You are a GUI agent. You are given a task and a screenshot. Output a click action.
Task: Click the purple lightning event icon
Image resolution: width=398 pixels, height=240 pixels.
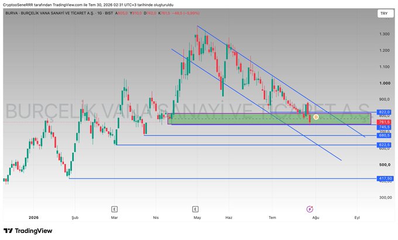click(x=310, y=209)
